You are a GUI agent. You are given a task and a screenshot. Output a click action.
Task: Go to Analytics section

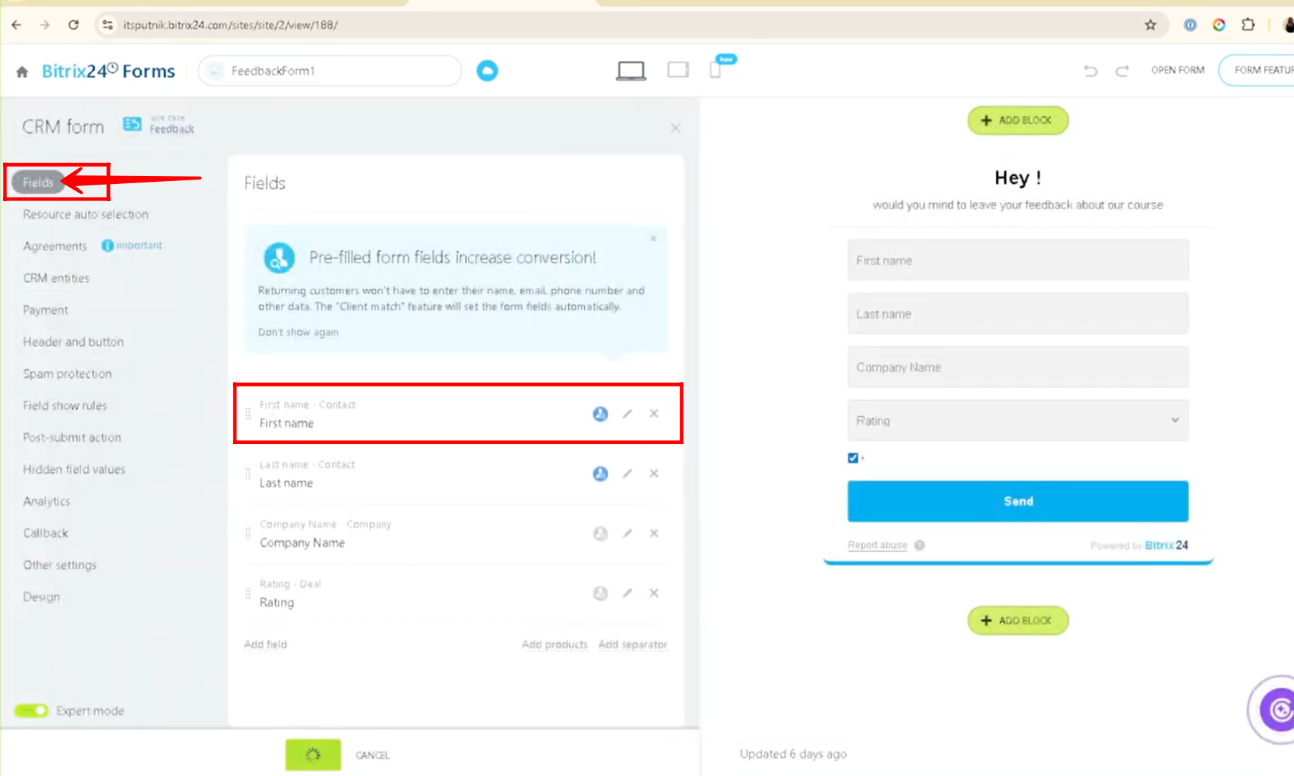point(47,501)
